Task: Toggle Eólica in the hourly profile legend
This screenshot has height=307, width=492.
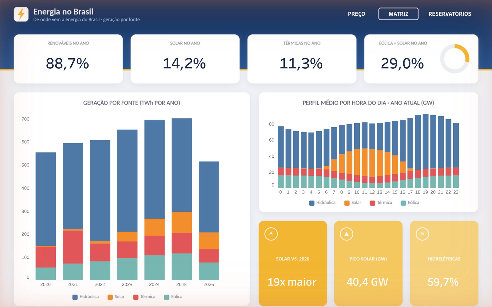Action: 410,203
